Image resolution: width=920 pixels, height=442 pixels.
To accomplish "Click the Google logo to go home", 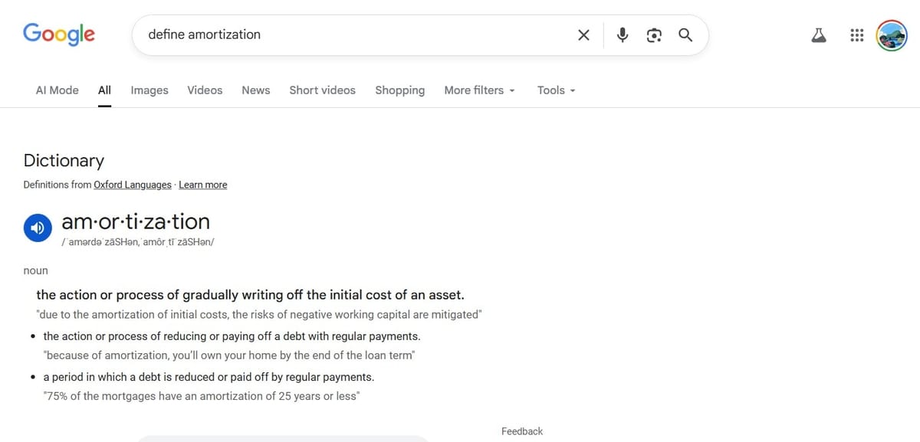I will pos(59,34).
